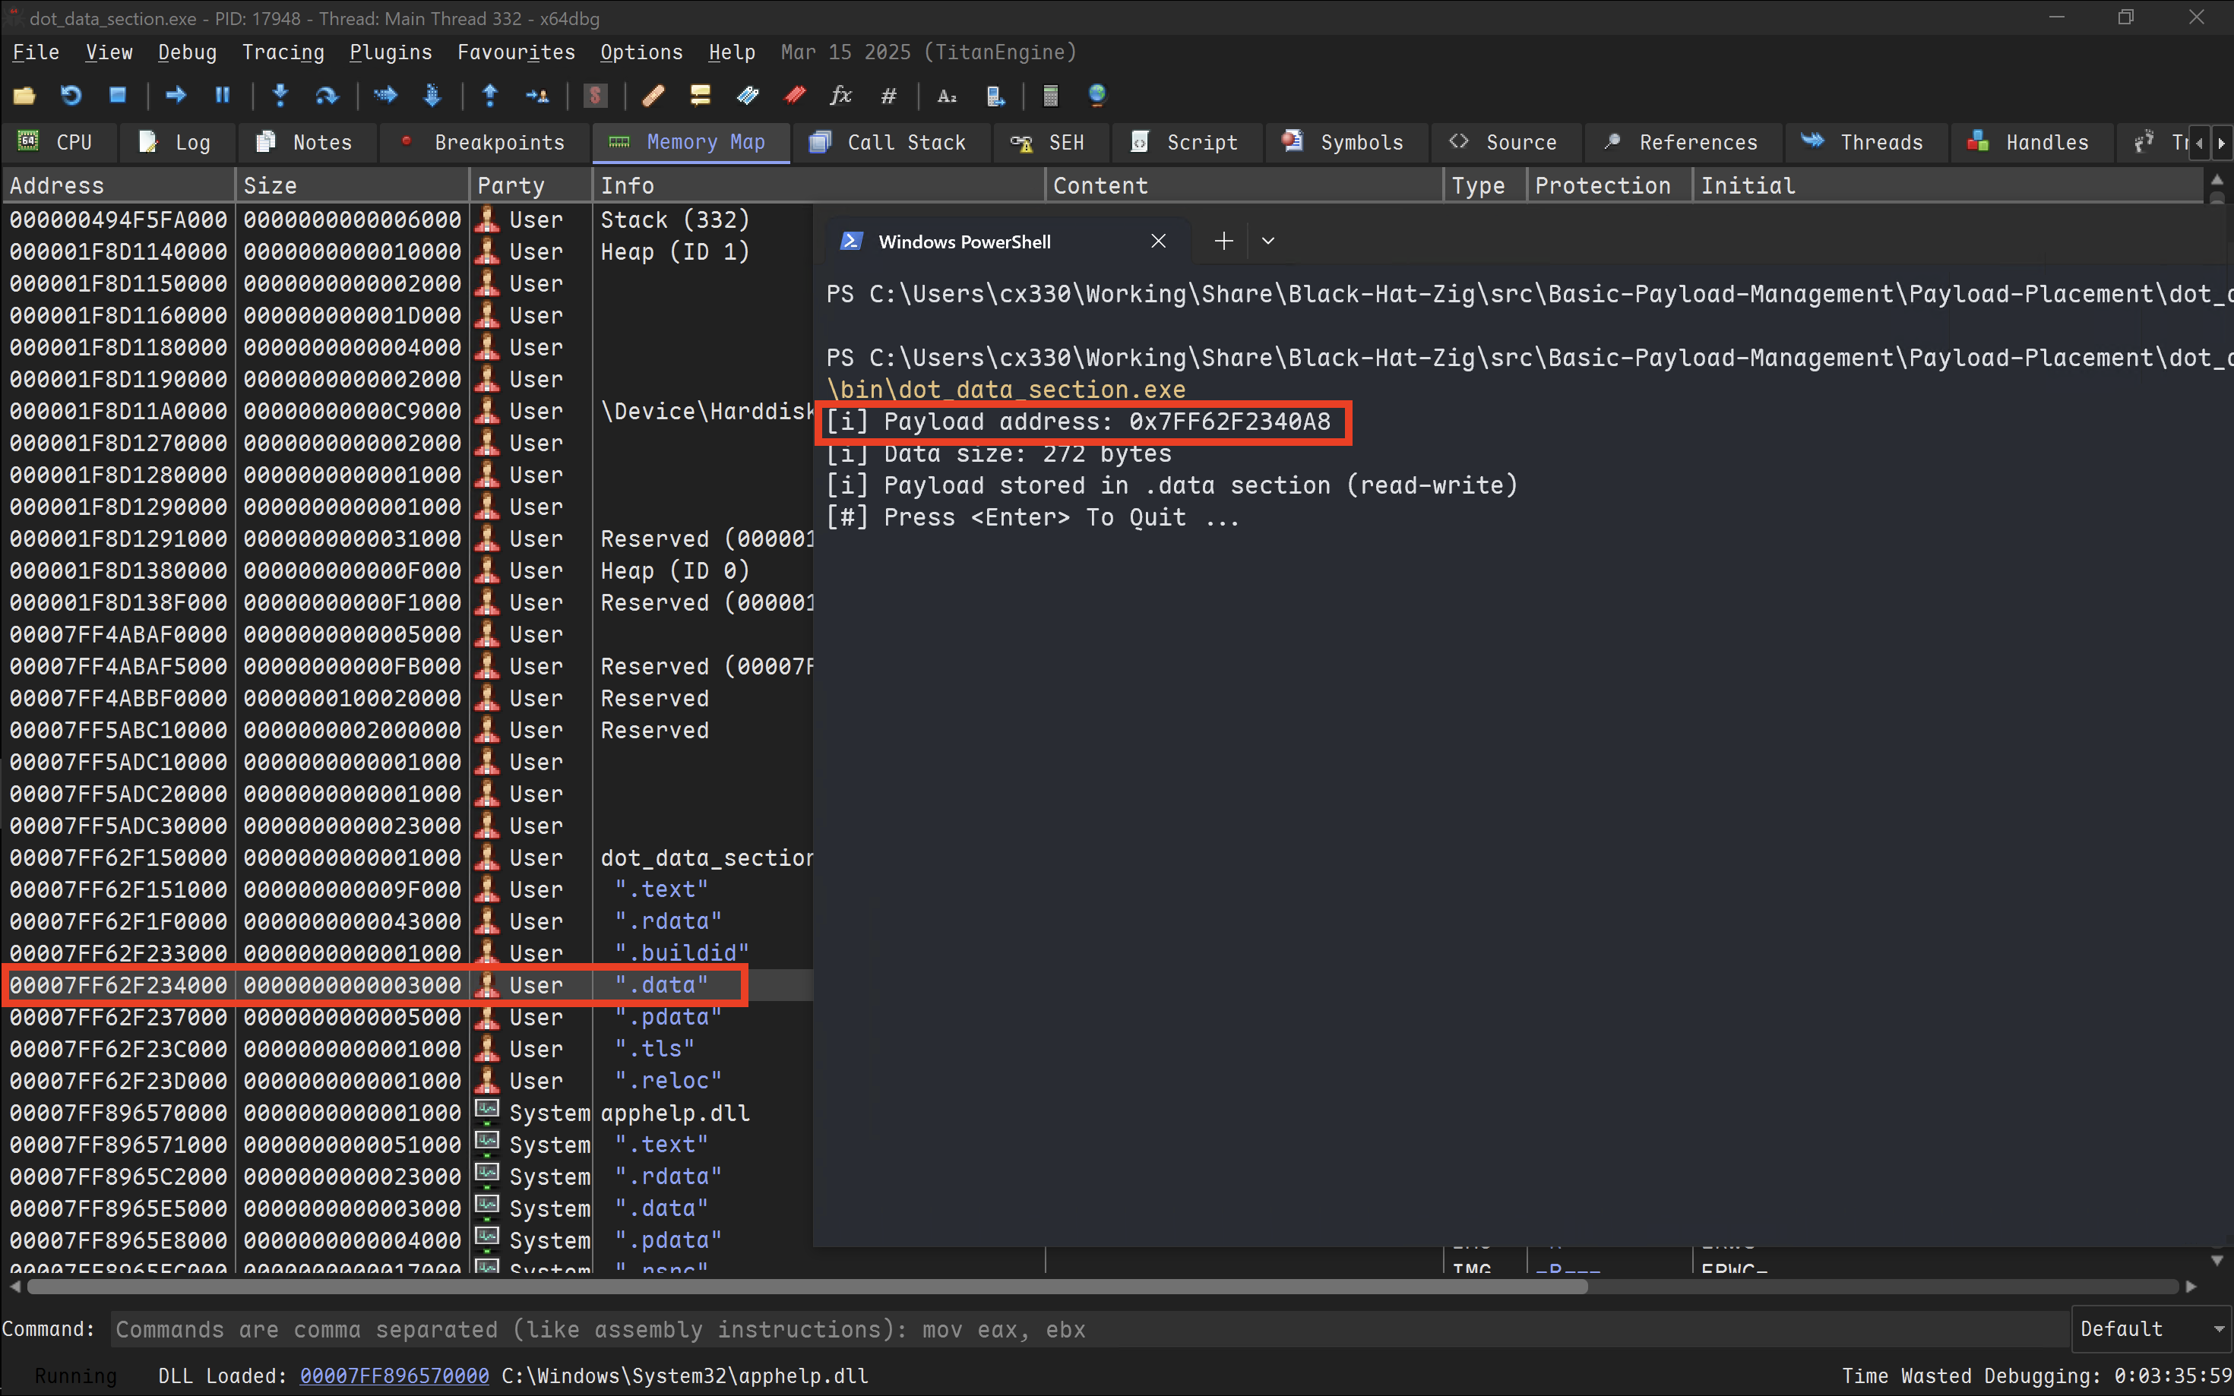Screen dimensions: 2234x1396
Task: Open the Options menu
Action: [x=641, y=52]
